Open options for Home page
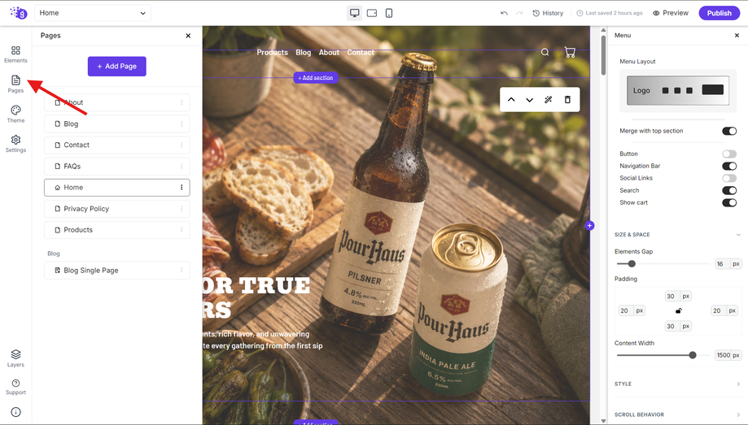748x425 pixels. (182, 187)
